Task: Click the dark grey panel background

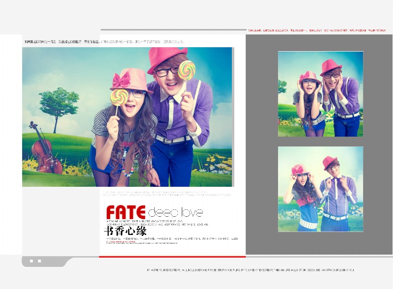Action: [377, 147]
